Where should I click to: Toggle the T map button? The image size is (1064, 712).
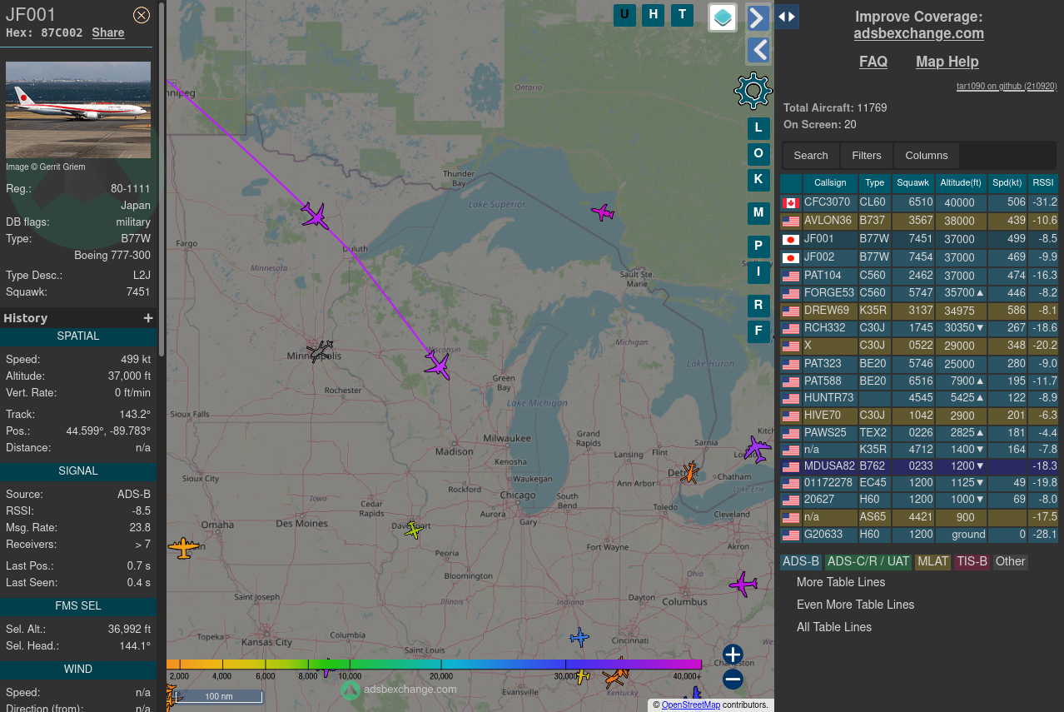click(x=683, y=14)
